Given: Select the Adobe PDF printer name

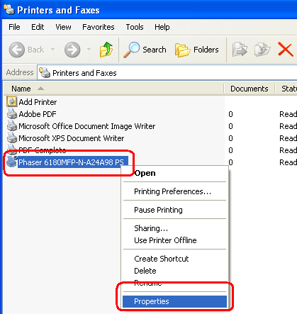Looking at the screenshot, I should (x=38, y=114).
